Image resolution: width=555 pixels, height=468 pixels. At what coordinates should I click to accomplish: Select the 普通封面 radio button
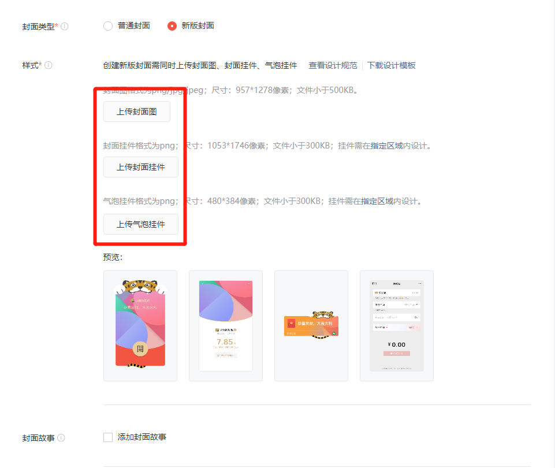107,25
